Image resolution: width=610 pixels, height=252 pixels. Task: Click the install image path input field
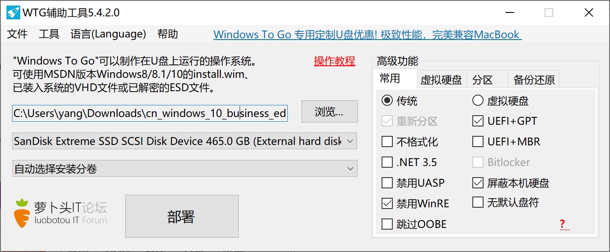coord(150,113)
